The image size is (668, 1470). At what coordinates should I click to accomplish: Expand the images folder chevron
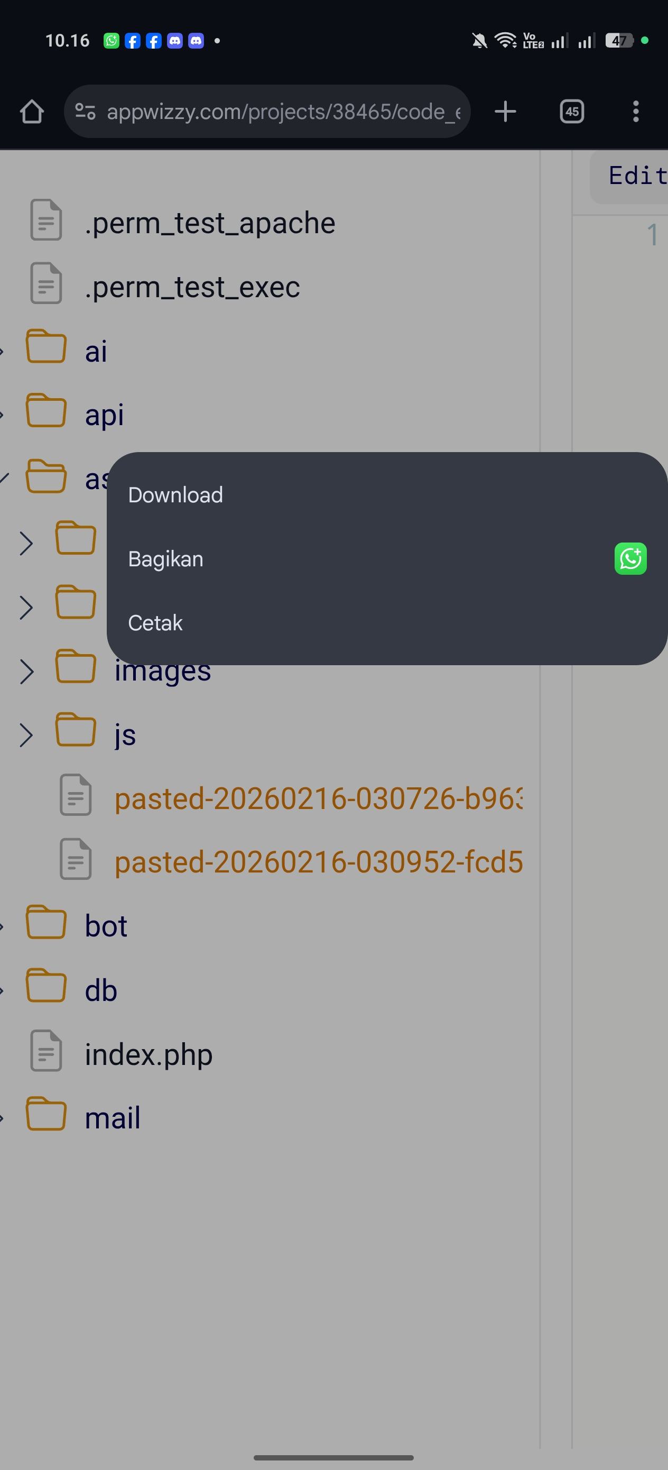tap(26, 671)
